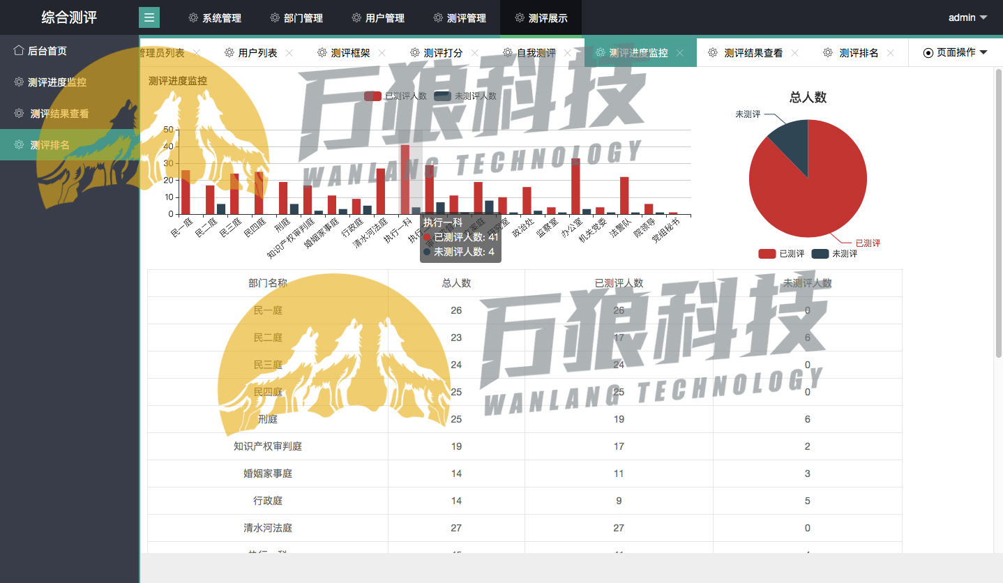Click the home icon beside 后台首页
The width and height of the screenshot is (1003, 583).
pyautogui.click(x=19, y=50)
